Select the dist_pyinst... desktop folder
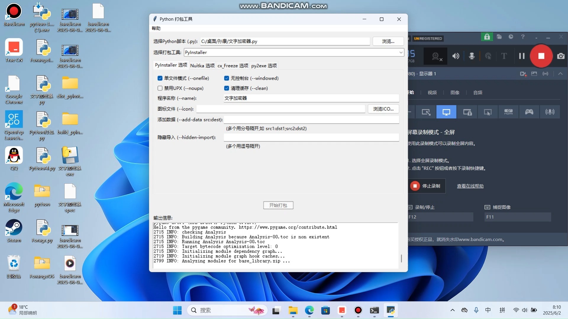 coord(70,87)
